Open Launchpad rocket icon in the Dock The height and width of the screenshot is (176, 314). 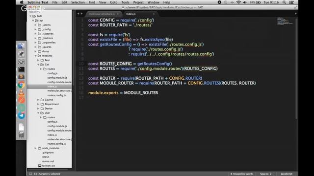[21, 54]
